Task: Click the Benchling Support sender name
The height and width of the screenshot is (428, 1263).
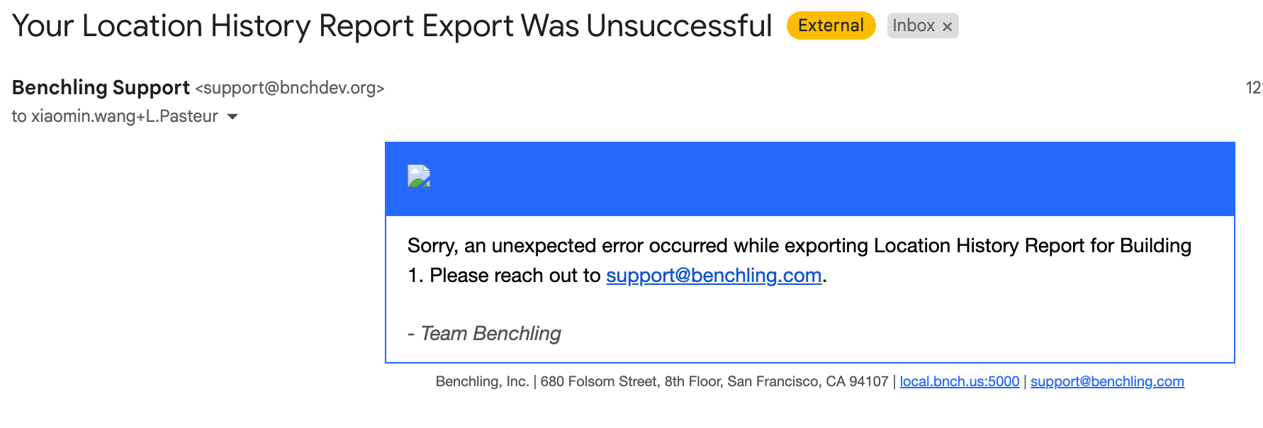Action: pyautogui.click(x=101, y=87)
